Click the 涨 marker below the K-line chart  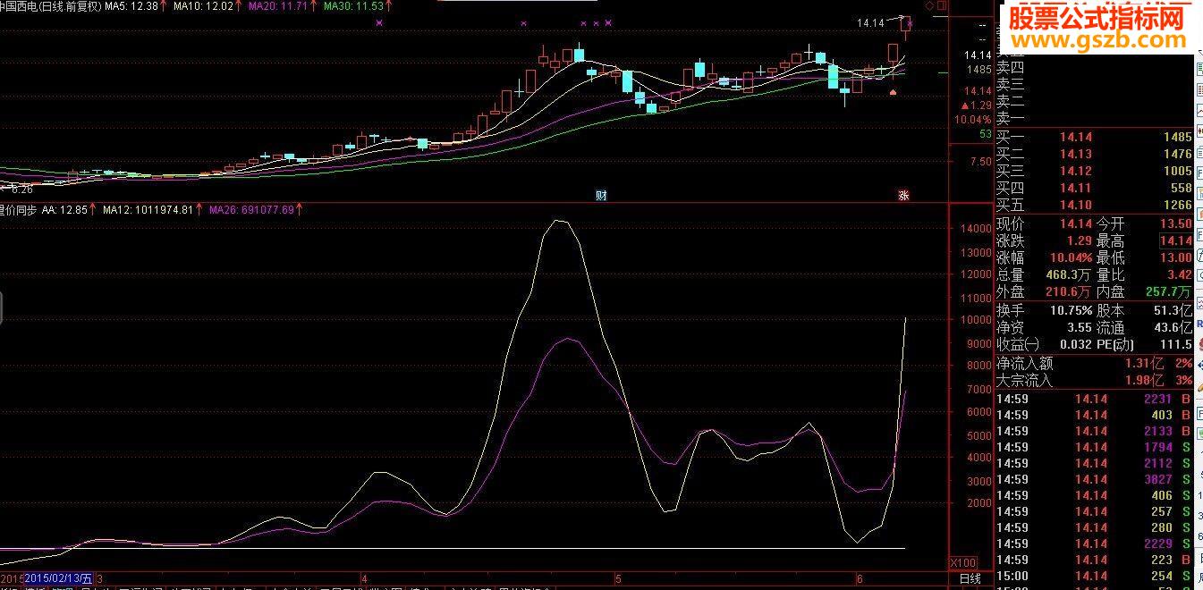pyautogui.click(x=903, y=195)
